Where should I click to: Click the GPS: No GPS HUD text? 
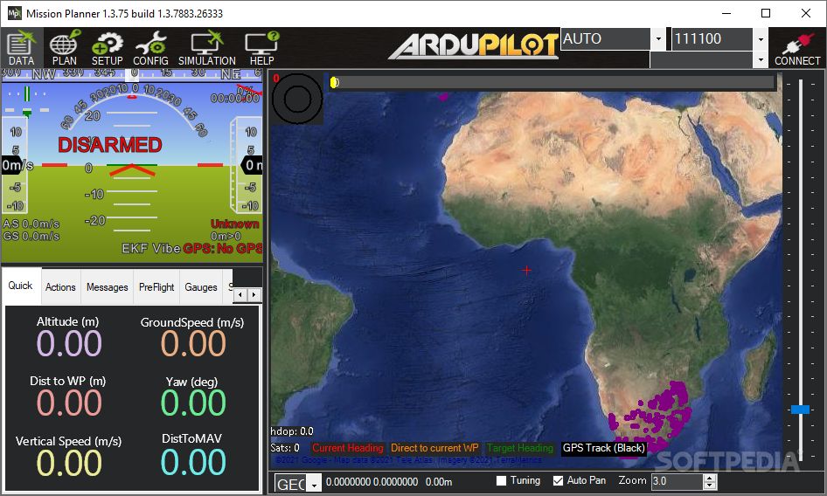[223, 248]
